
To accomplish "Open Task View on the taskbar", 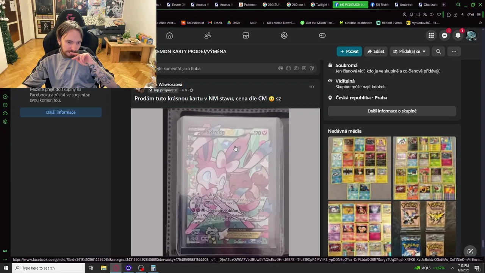I will click(91, 268).
